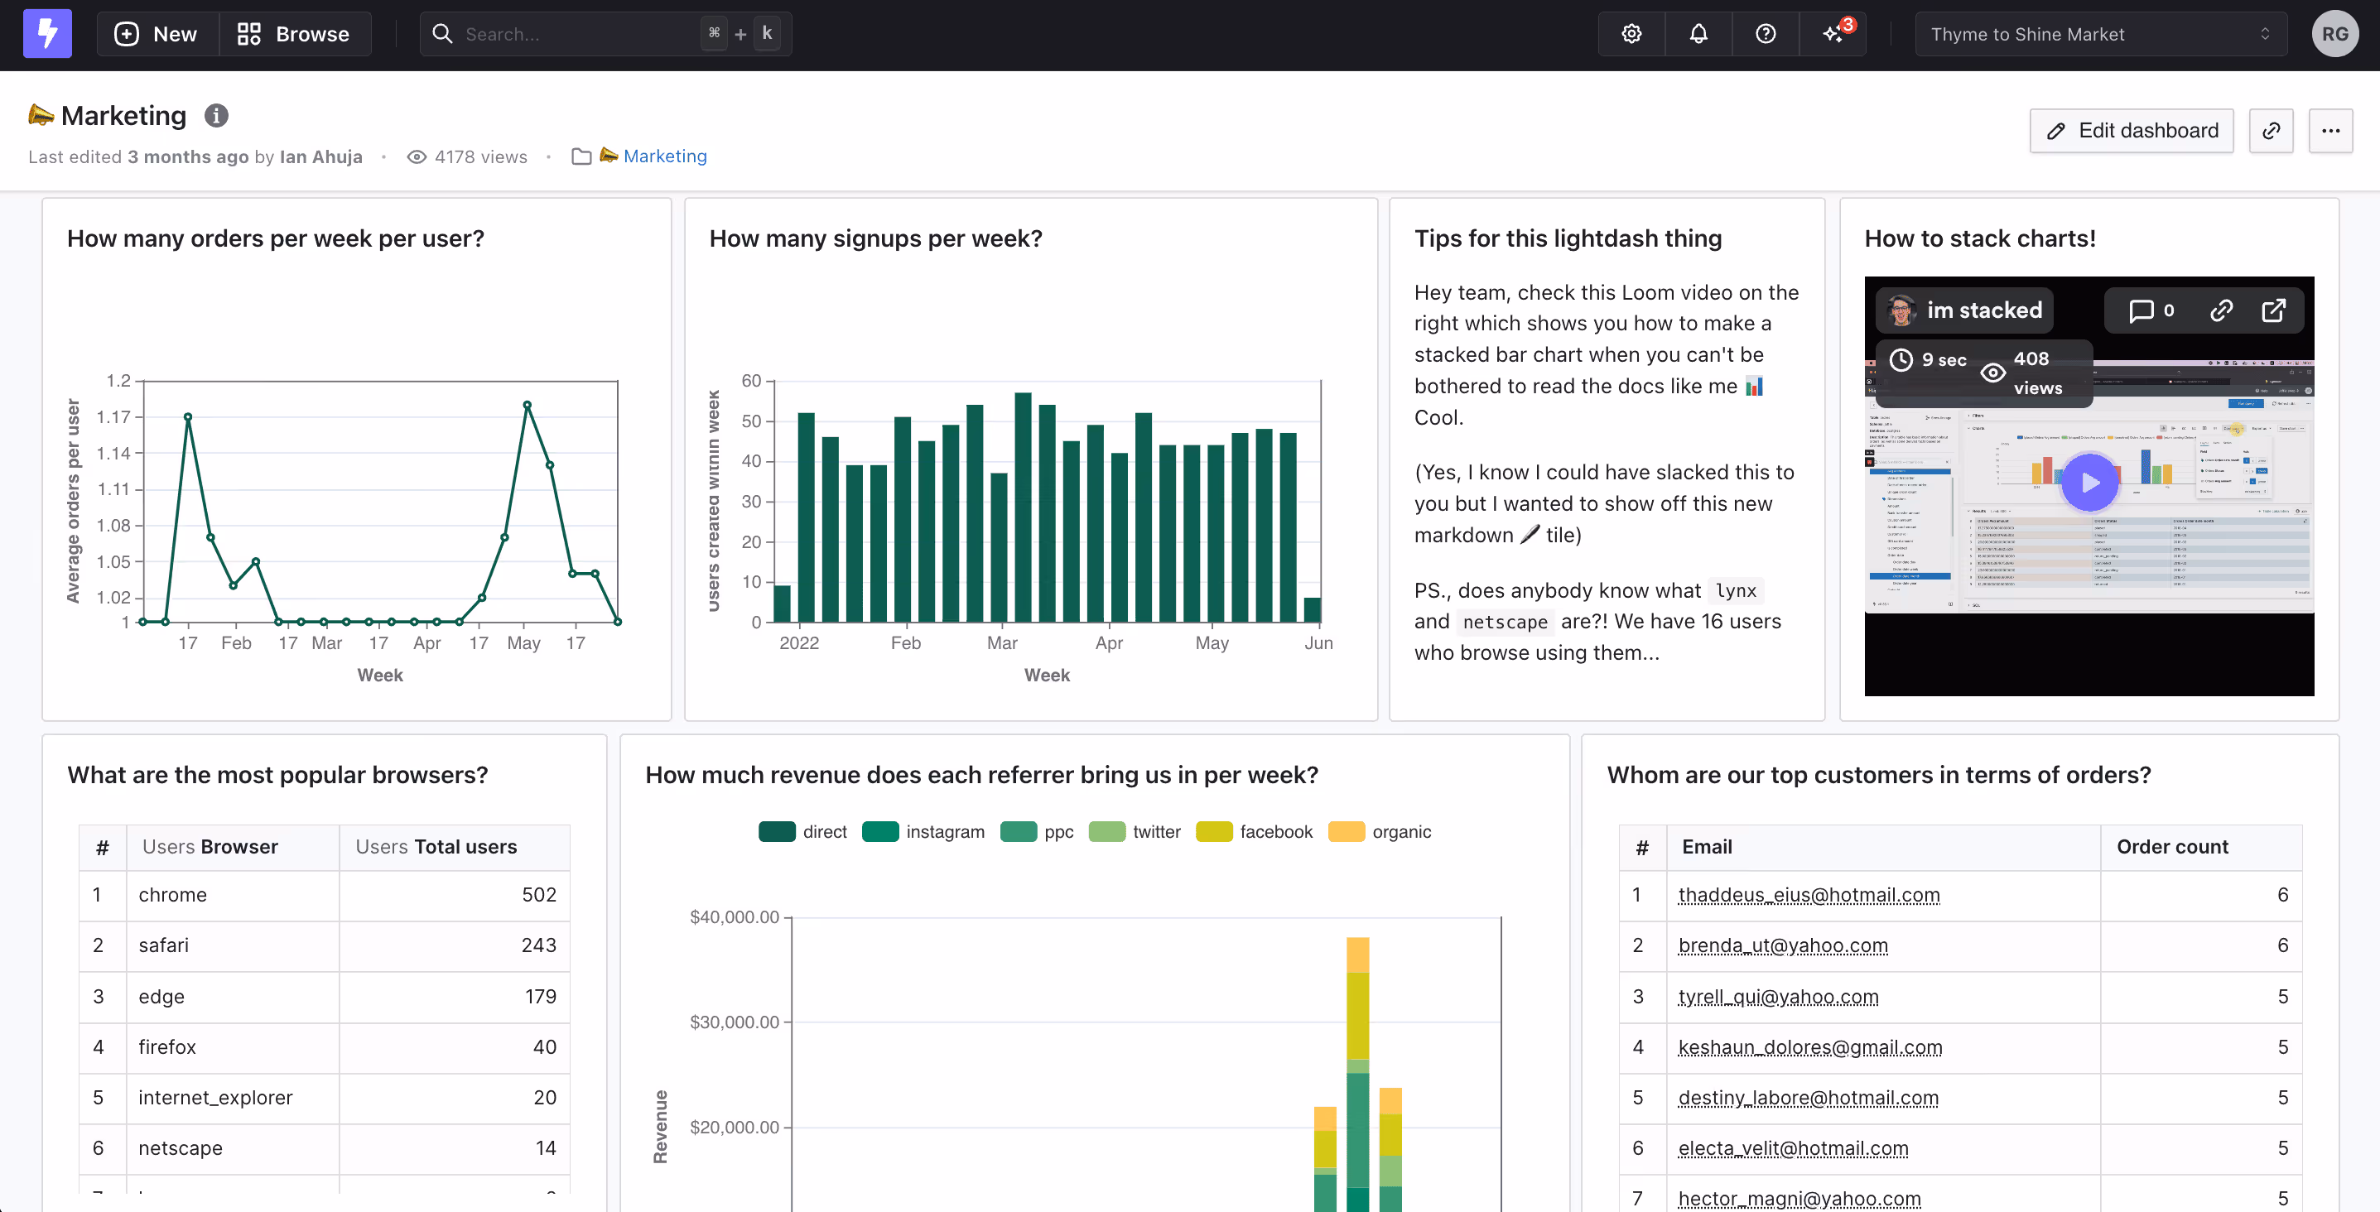Screen dimensions: 2380x1212
Task: Click the facebook yellow legend swatch
Action: (1213, 831)
